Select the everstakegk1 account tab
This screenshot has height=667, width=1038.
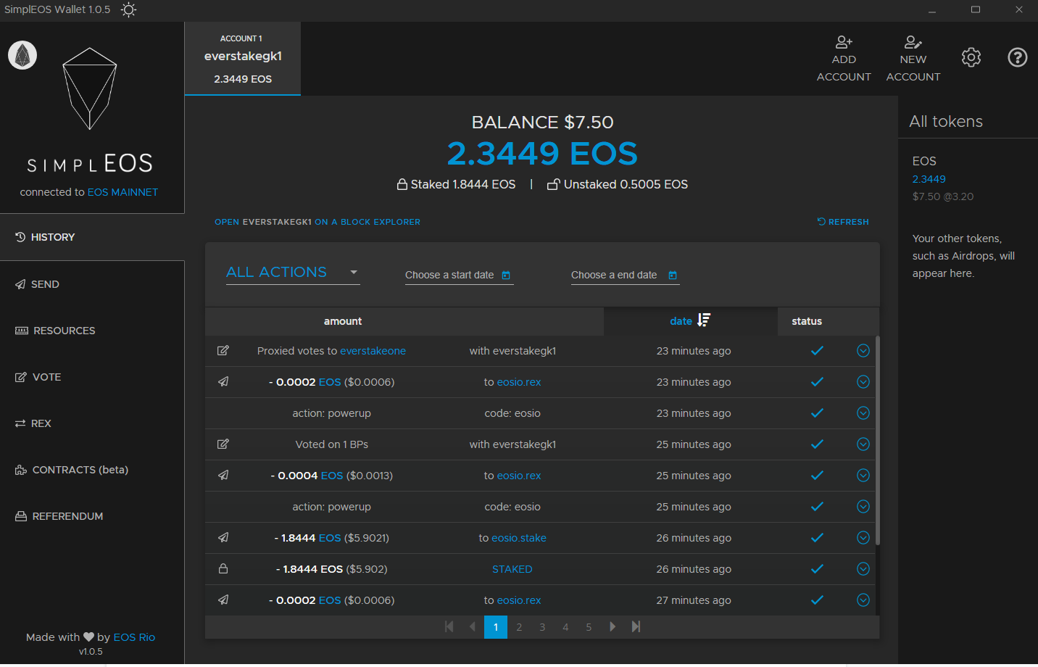coord(243,59)
